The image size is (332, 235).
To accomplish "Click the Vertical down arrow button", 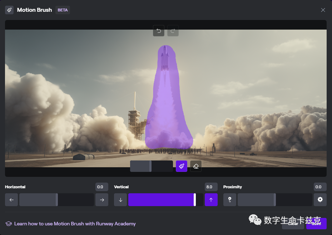I will click(x=120, y=200).
